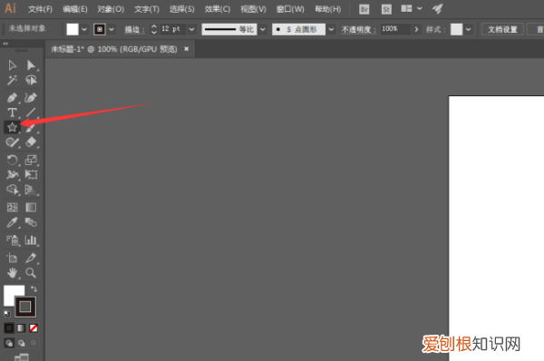Click the 文档设置 button
544x361 pixels.
[502, 30]
